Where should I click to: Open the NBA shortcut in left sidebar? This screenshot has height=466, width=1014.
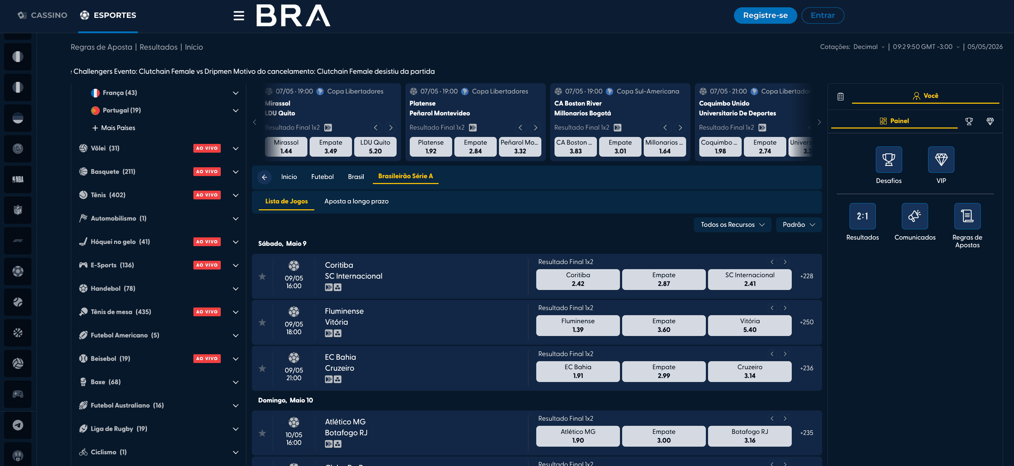click(18, 179)
